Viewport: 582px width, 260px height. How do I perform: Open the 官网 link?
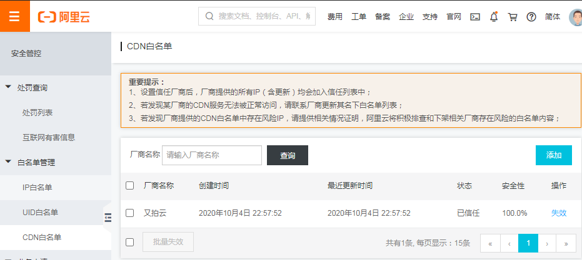pos(454,17)
